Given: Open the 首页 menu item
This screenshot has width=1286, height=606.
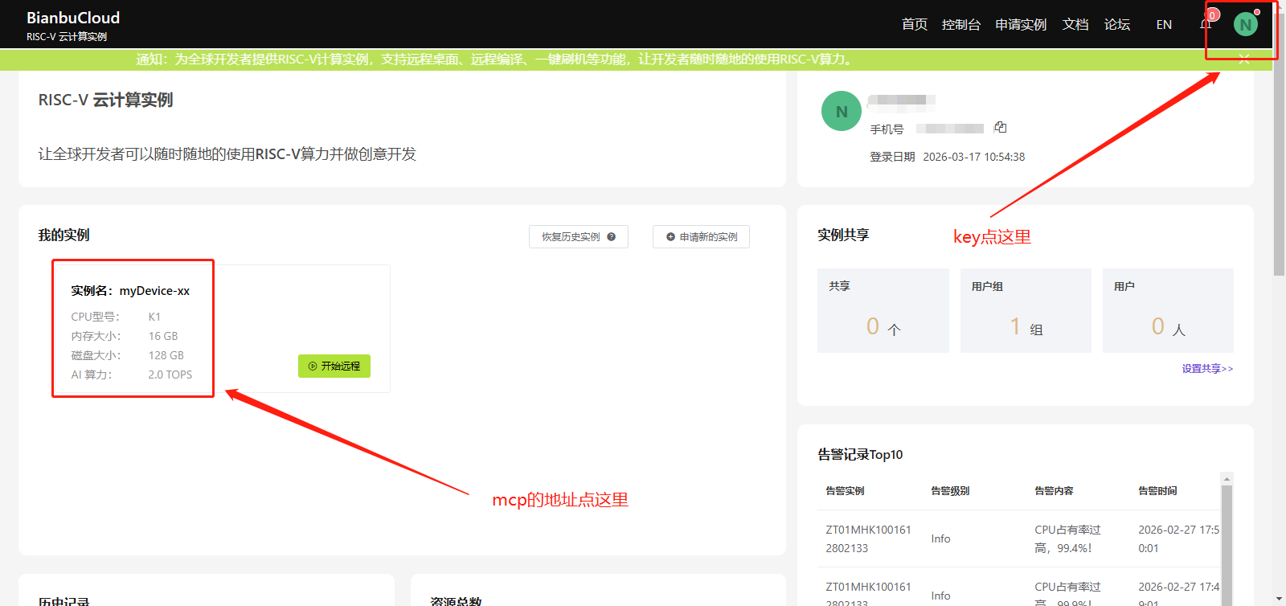Looking at the screenshot, I should point(914,25).
